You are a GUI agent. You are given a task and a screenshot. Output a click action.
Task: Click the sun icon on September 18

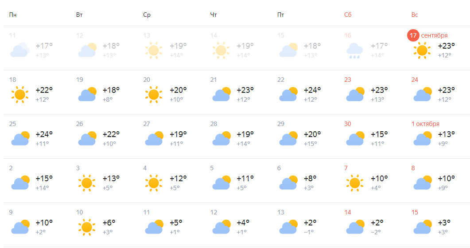point(20,95)
